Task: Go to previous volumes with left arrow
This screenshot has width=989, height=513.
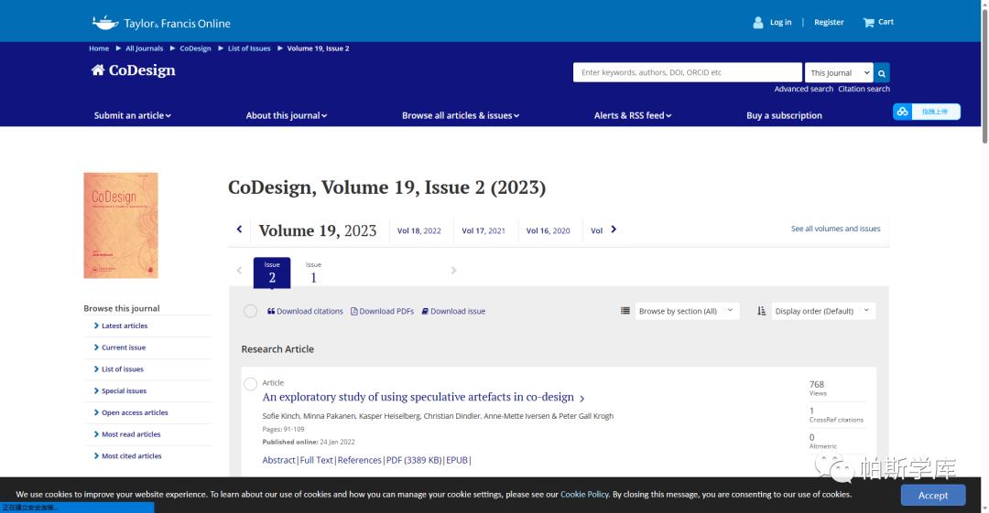Action: [239, 230]
